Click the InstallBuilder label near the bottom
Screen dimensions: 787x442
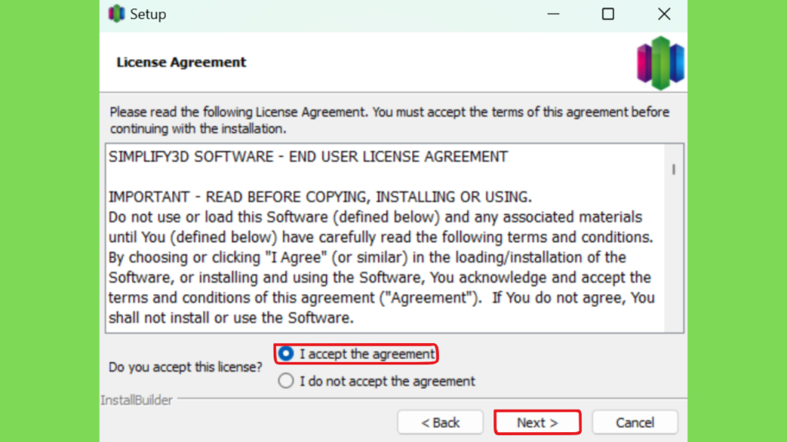137,400
